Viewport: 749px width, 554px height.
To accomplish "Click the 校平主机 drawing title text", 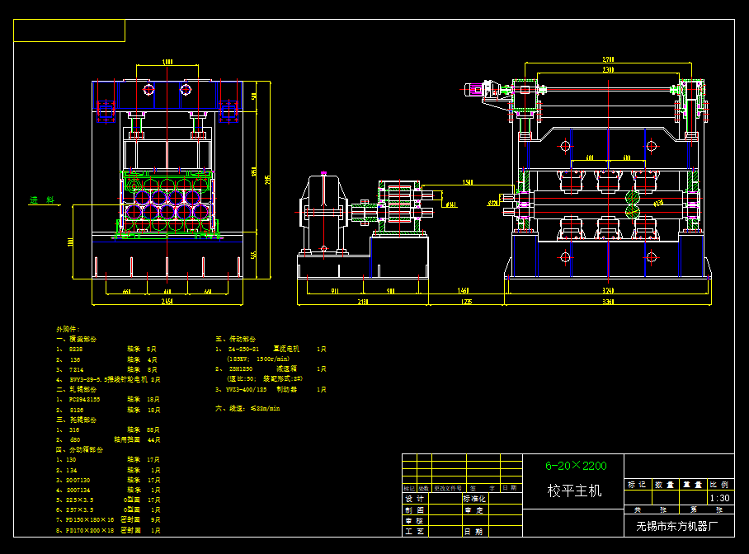I will pos(575,491).
